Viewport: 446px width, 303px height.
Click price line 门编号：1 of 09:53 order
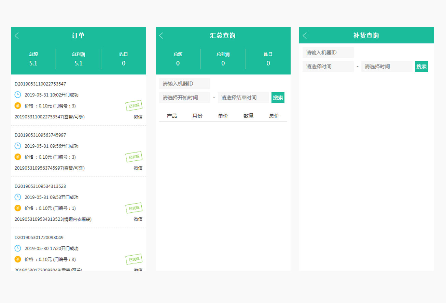(50, 208)
